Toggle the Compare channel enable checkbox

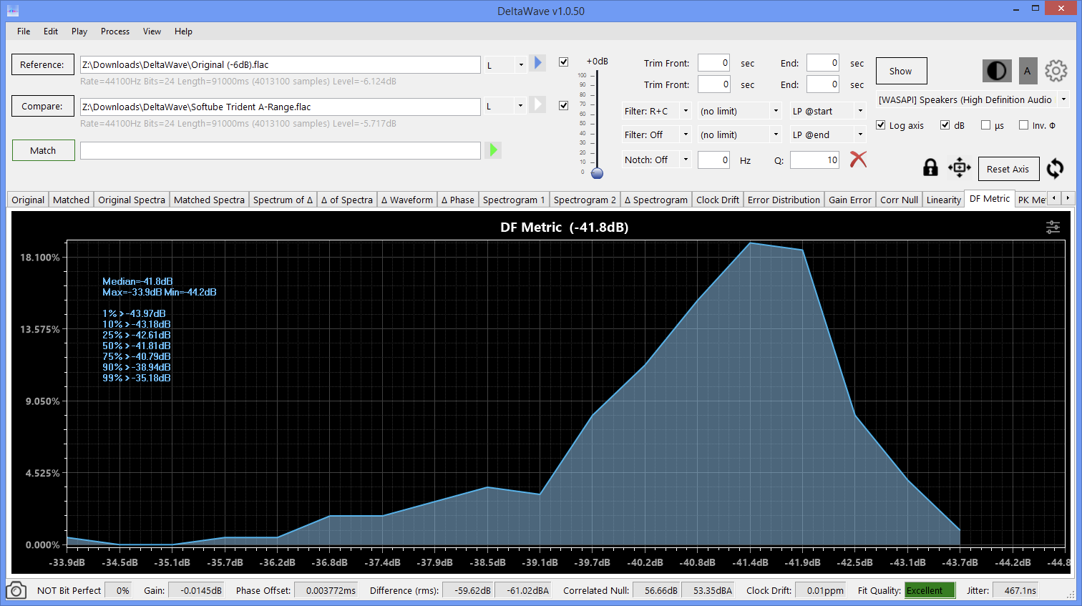pyautogui.click(x=564, y=105)
